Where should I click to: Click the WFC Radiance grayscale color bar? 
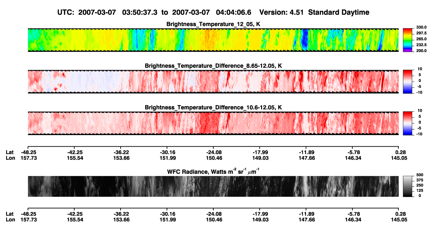(x=408, y=186)
